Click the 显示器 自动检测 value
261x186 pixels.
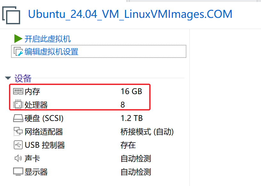pos(136,172)
